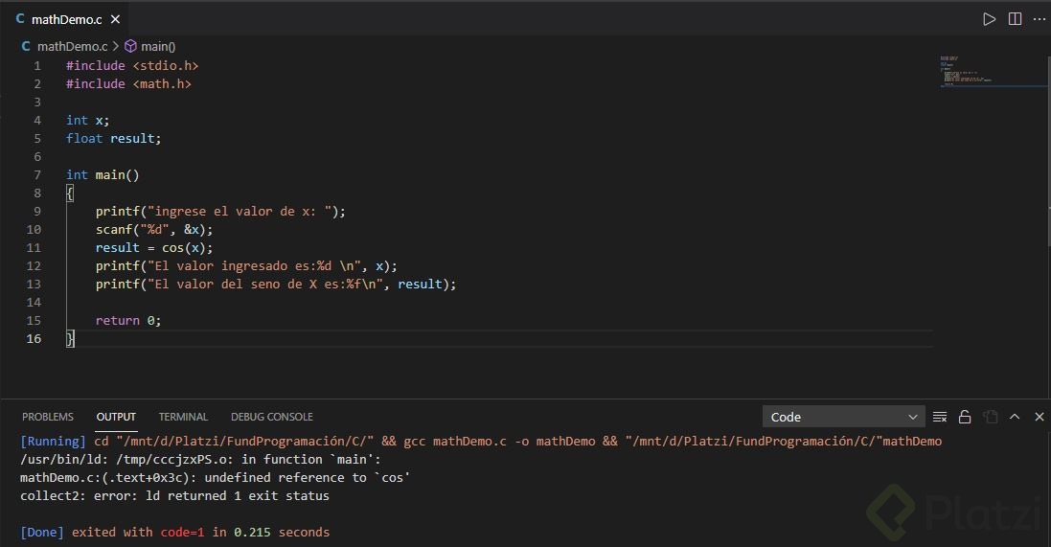The width and height of the screenshot is (1051, 547).
Task: Switch to the PROBLEMS tab
Action: point(48,417)
